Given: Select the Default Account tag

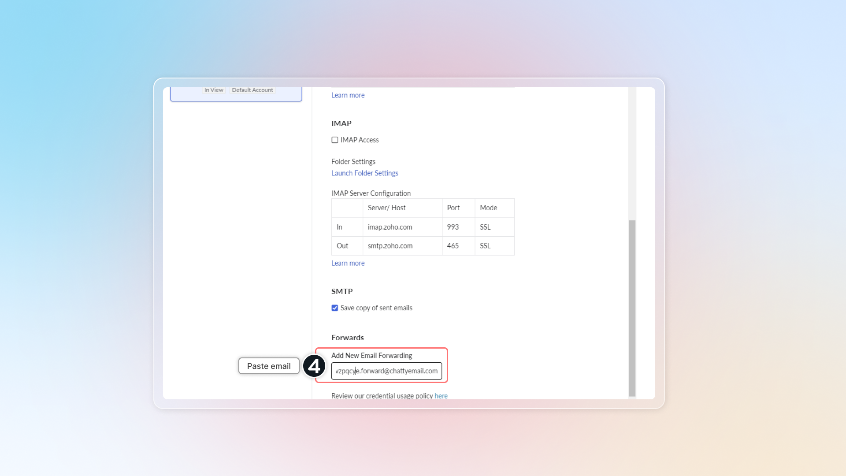Looking at the screenshot, I should tap(252, 90).
